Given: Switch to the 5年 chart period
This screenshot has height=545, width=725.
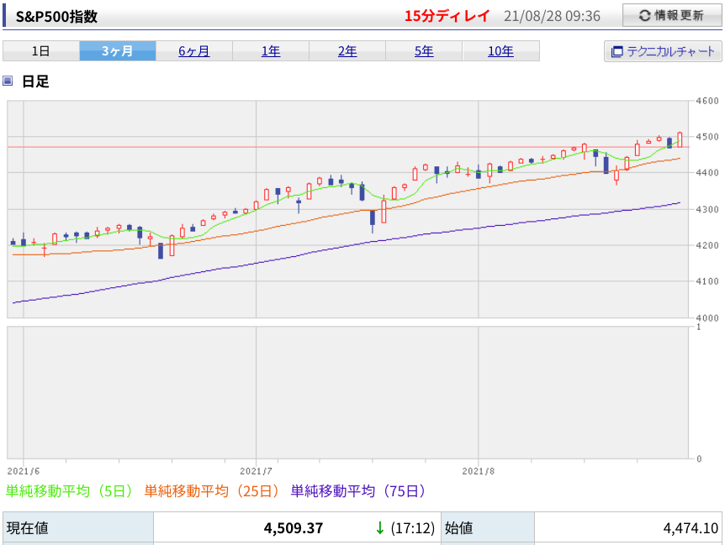Looking at the screenshot, I should click(424, 50).
